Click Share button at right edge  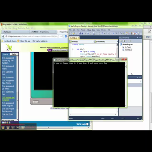click(148, 37)
